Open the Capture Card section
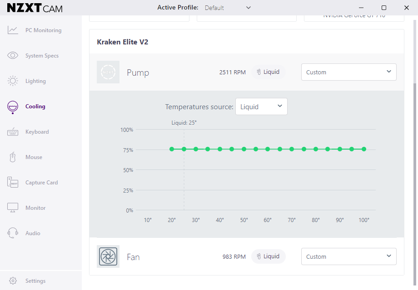Viewport: 418px width, 290px height. [42, 183]
